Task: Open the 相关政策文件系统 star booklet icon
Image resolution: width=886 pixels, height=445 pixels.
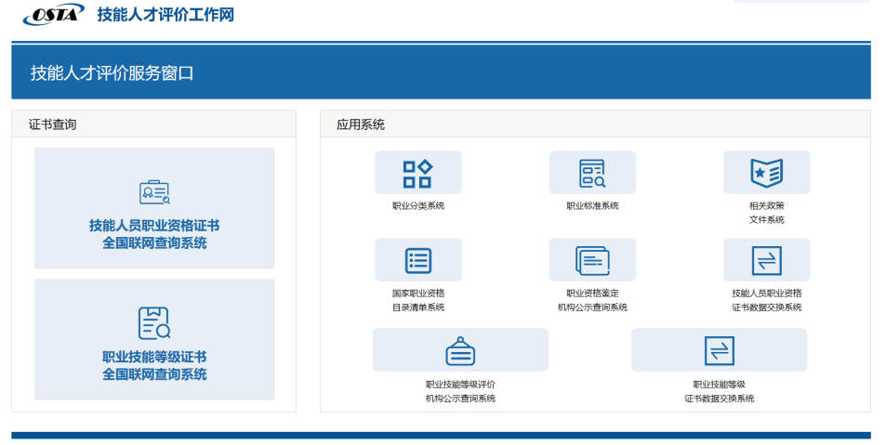Action: [x=767, y=173]
